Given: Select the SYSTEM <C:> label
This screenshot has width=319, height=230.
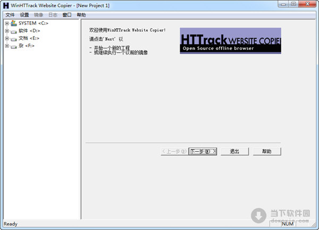Looking at the screenshot, I should [x=33, y=23].
